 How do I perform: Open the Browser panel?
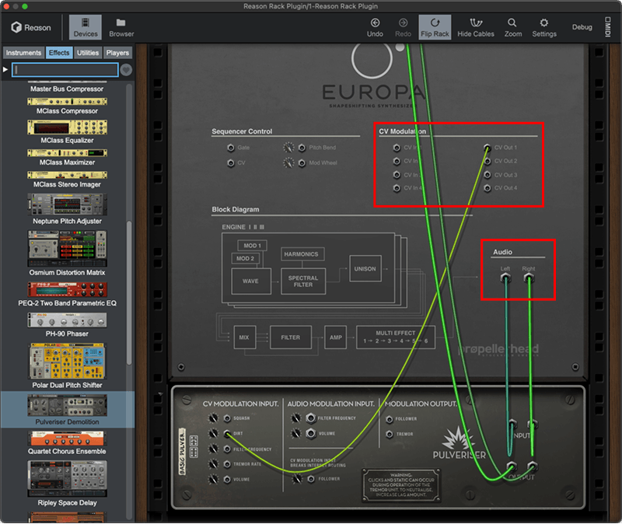[x=121, y=27]
